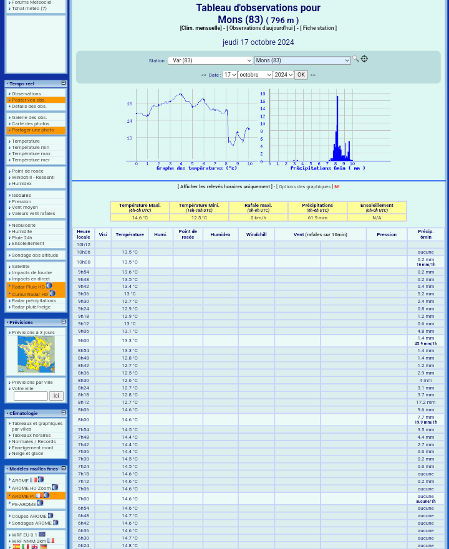This screenshot has width=449, height=549.
Task: Collapse the Modèles mailles fines panel
Action: 64,468
